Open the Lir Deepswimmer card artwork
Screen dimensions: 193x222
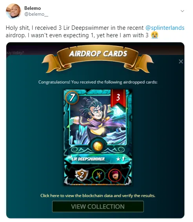(x=98, y=120)
